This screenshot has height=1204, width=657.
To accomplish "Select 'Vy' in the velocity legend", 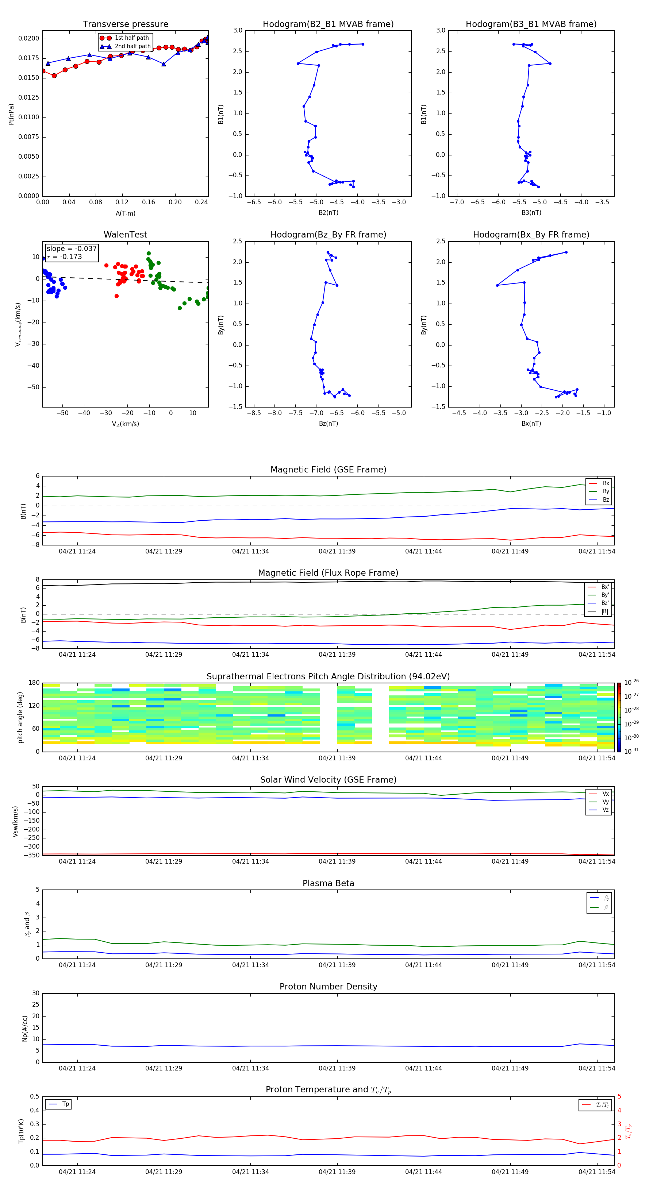I will [x=599, y=802].
